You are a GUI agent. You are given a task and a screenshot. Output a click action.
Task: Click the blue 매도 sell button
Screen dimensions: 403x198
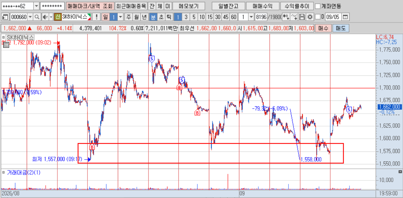click(x=341, y=28)
